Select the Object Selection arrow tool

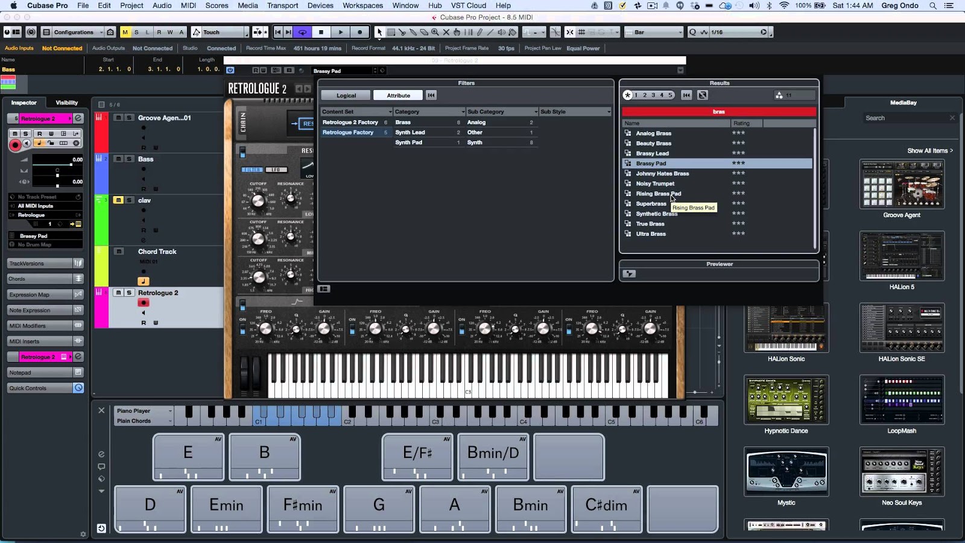379,32
